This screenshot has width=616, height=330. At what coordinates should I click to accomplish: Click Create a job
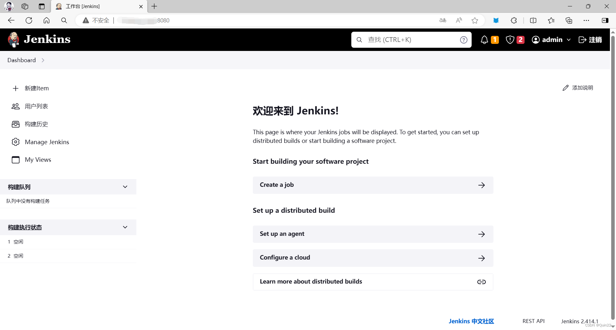pos(373,185)
